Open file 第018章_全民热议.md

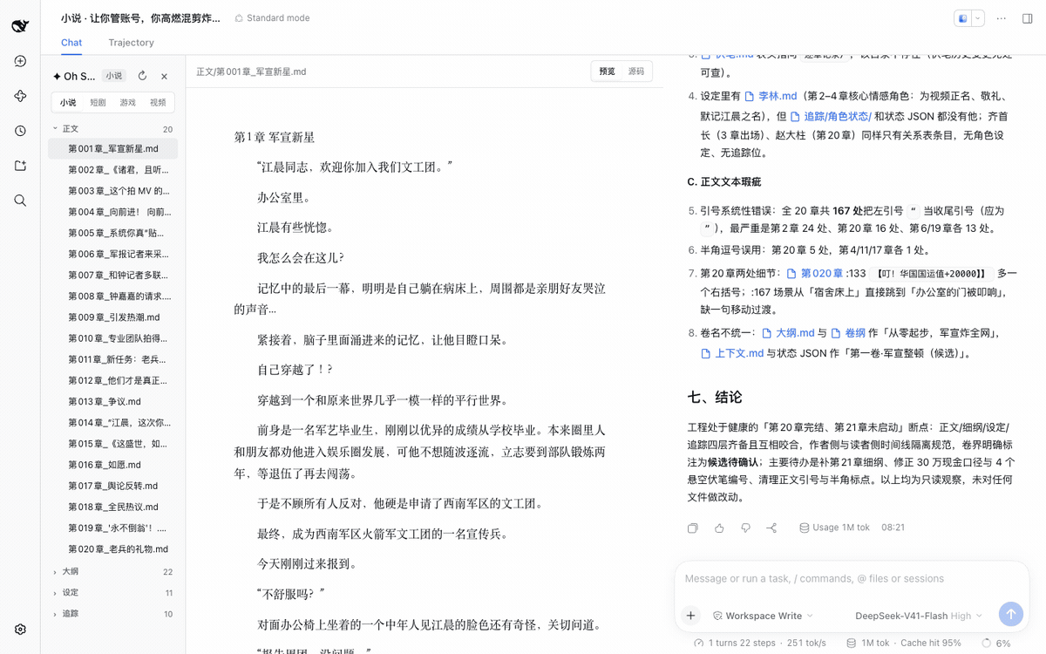(113, 507)
